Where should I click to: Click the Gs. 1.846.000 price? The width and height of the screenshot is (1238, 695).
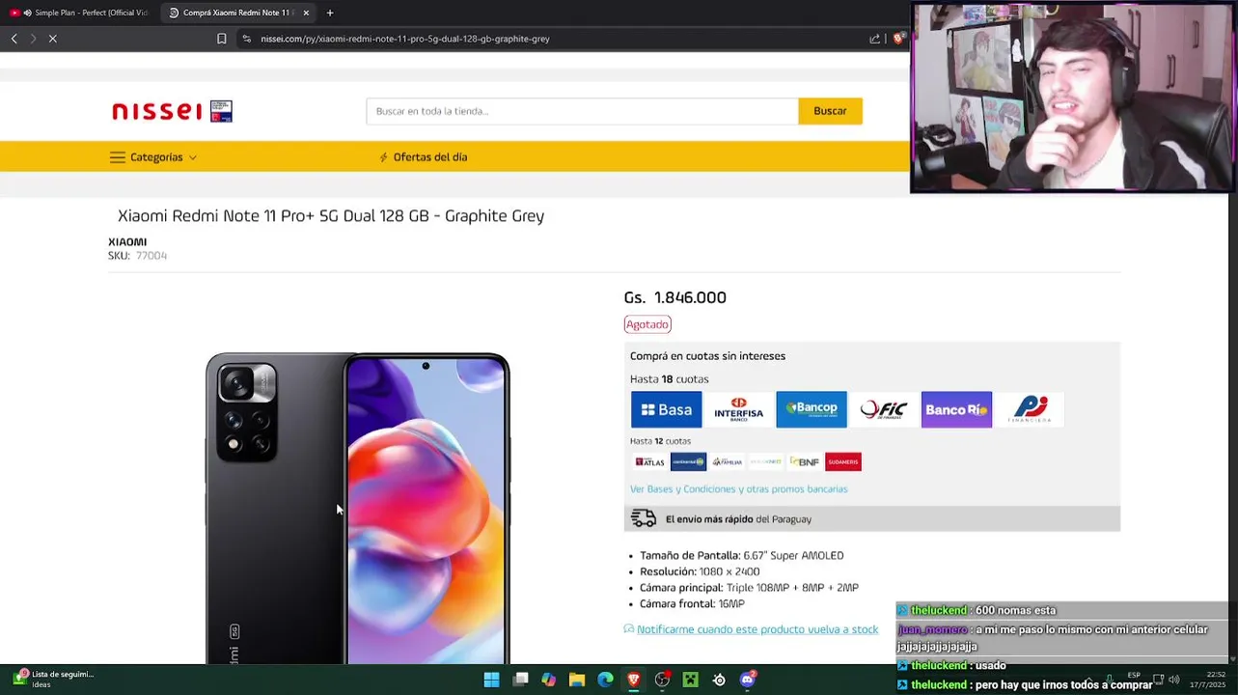click(x=675, y=297)
